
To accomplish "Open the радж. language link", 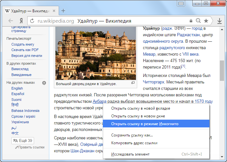I will [x=167, y=28].
